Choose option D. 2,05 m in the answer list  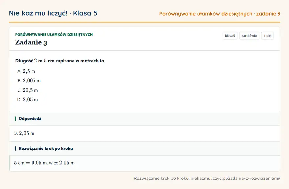(x=28, y=100)
